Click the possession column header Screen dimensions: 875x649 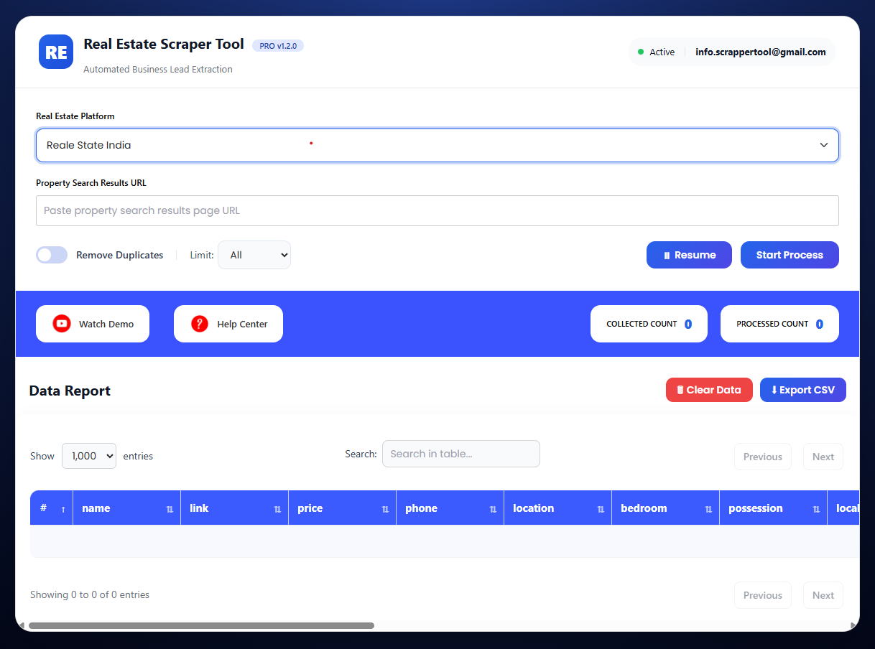(x=755, y=508)
